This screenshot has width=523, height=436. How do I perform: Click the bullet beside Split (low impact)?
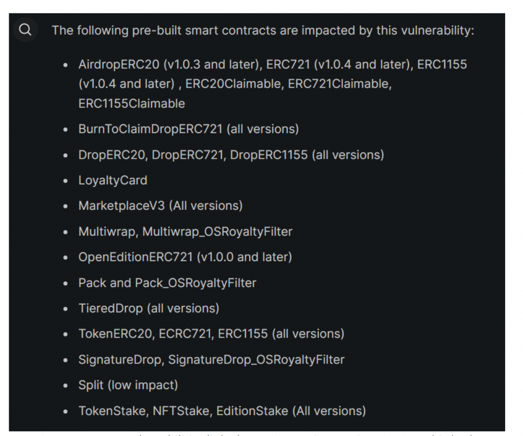coord(65,385)
